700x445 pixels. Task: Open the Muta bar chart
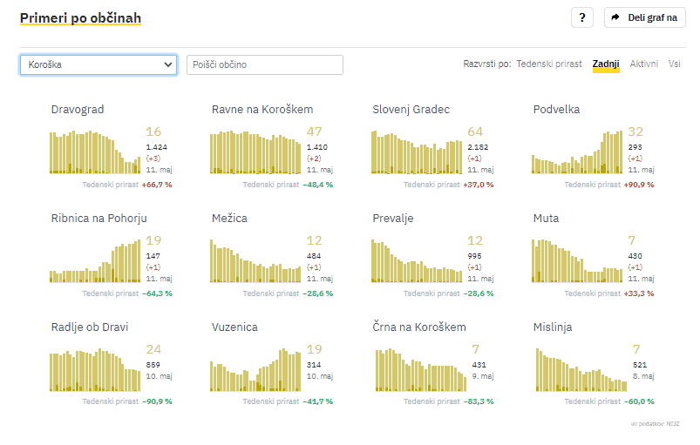pos(576,261)
